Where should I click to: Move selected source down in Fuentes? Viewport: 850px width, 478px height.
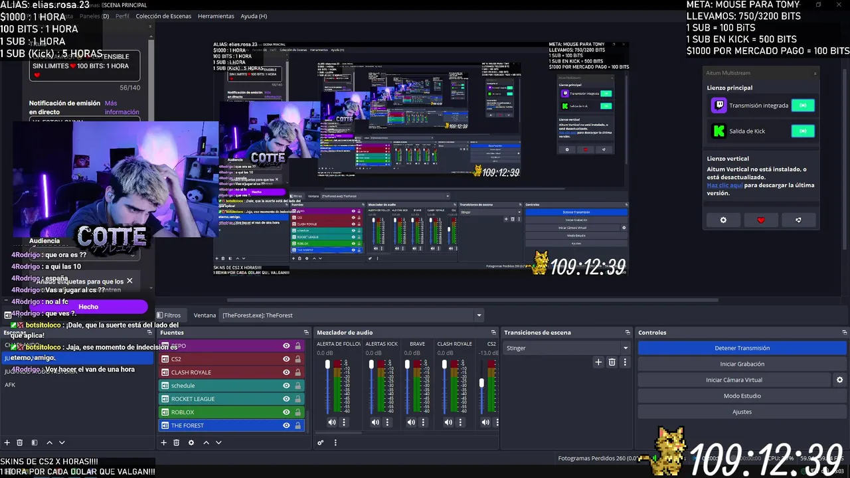[218, 443]
